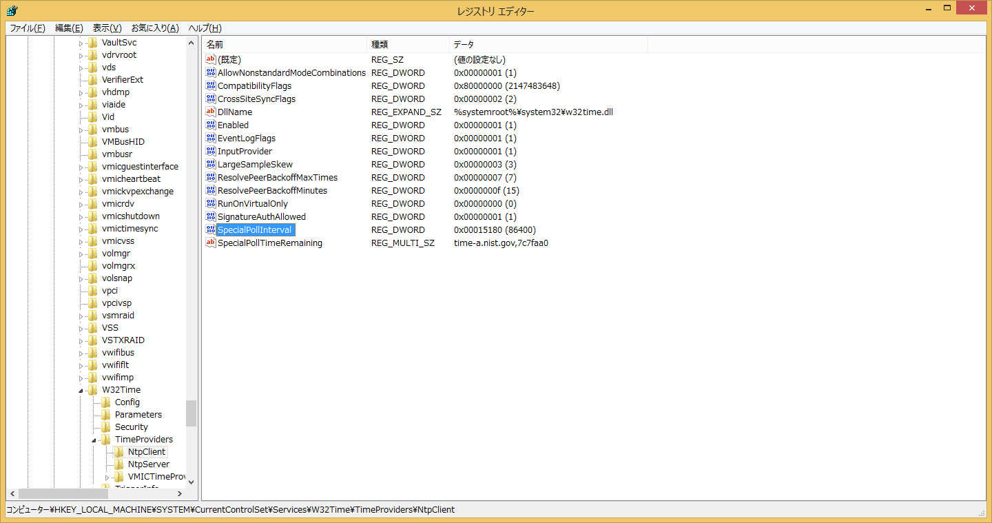Click the tree pane scroll up arrow
Viewport: 992px width, 523px height.
pos(192,43)
